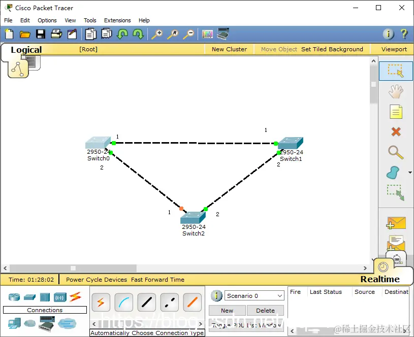The height and width of the screenshot is (337, 414).
Task: Click the Viewport button
Action: coord(394,49)
